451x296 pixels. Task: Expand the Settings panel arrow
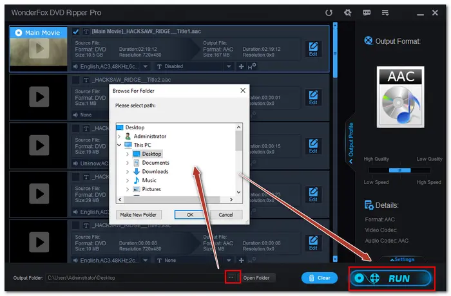tap(402, 259)
